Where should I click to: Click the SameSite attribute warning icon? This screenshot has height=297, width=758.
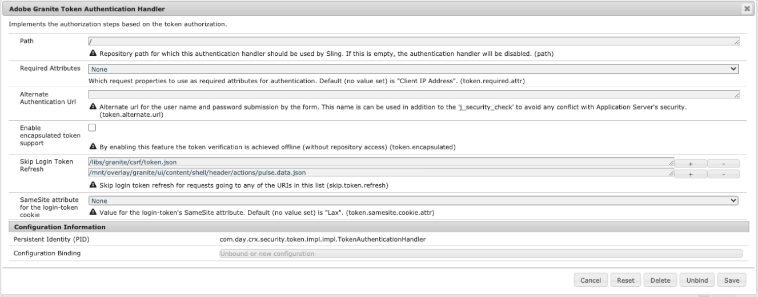click(x=93, y=213)
